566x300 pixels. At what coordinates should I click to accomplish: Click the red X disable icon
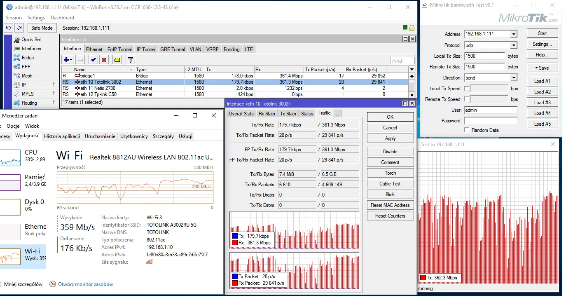pyautogui.click(x=104, y=60)
